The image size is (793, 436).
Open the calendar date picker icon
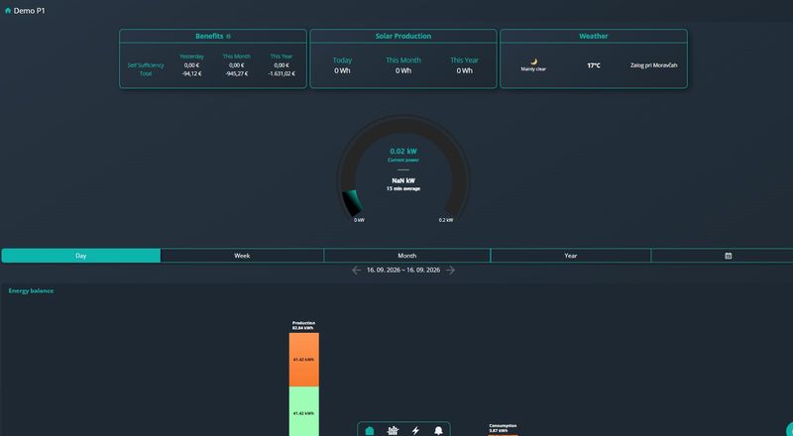[x=729, y=256]
